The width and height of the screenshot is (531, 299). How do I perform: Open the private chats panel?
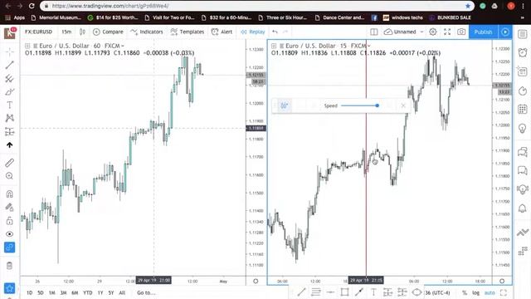tap(523, 169)
